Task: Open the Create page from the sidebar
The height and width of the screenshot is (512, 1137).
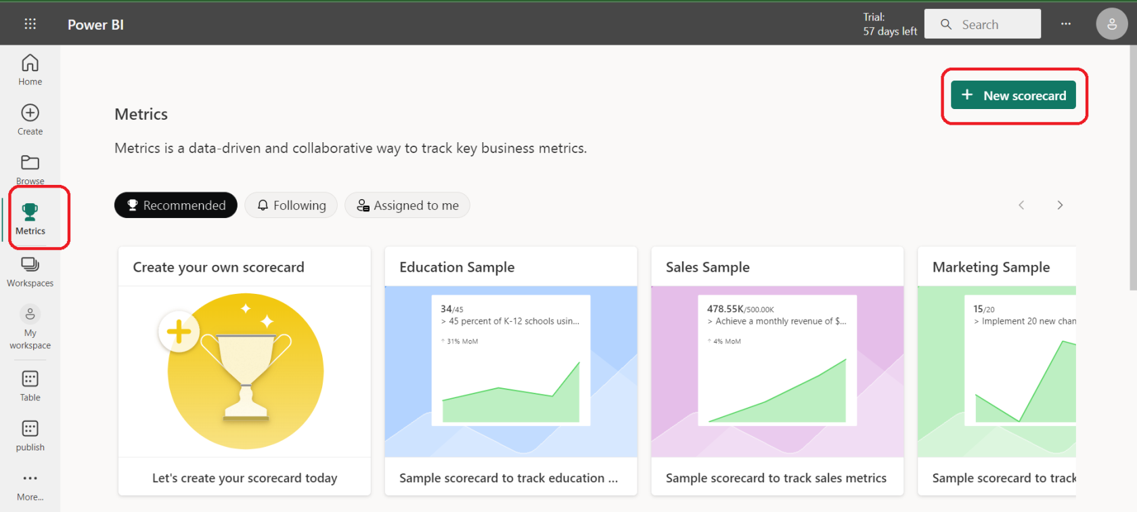Action: pyautogui.click(x=30, y=120)
